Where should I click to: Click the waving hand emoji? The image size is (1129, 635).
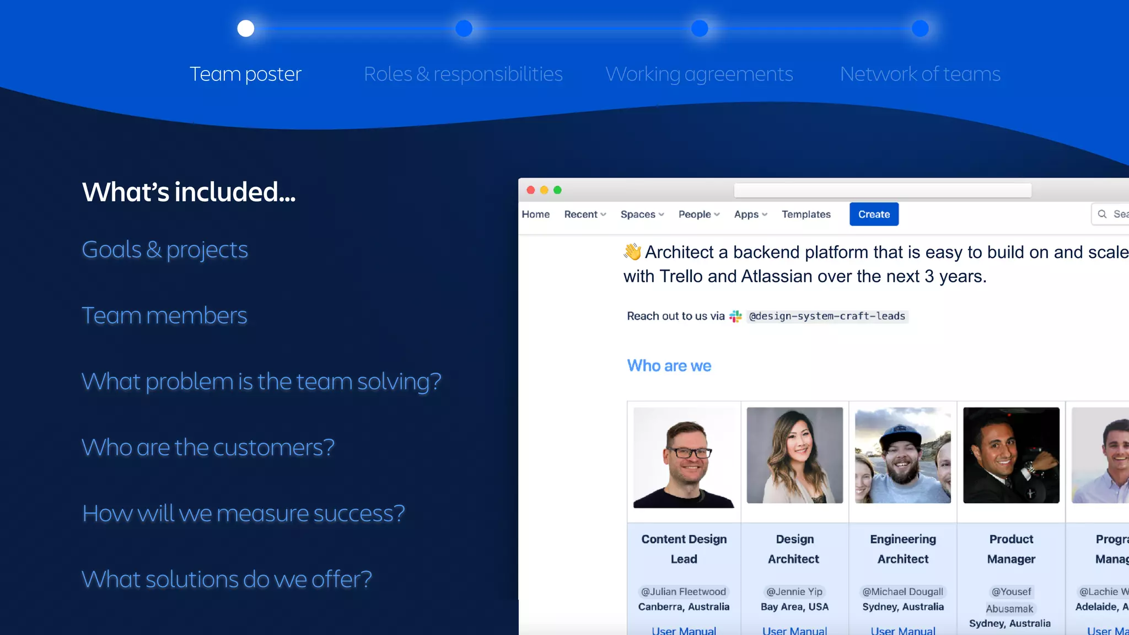click(x=632, y=252)
